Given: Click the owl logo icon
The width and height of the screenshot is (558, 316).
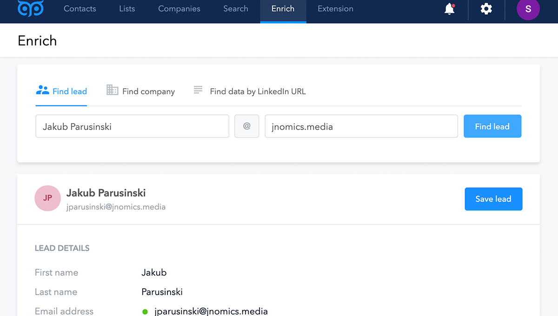Looking at the screenshot, I should click(x=31, y=8).
